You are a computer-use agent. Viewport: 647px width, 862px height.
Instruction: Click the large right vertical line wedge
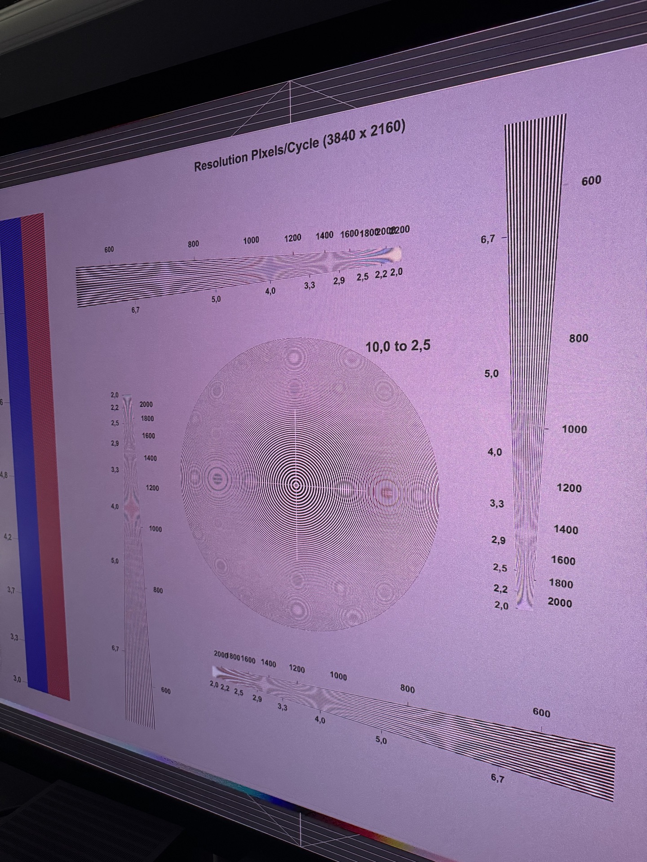pos(531,362)
